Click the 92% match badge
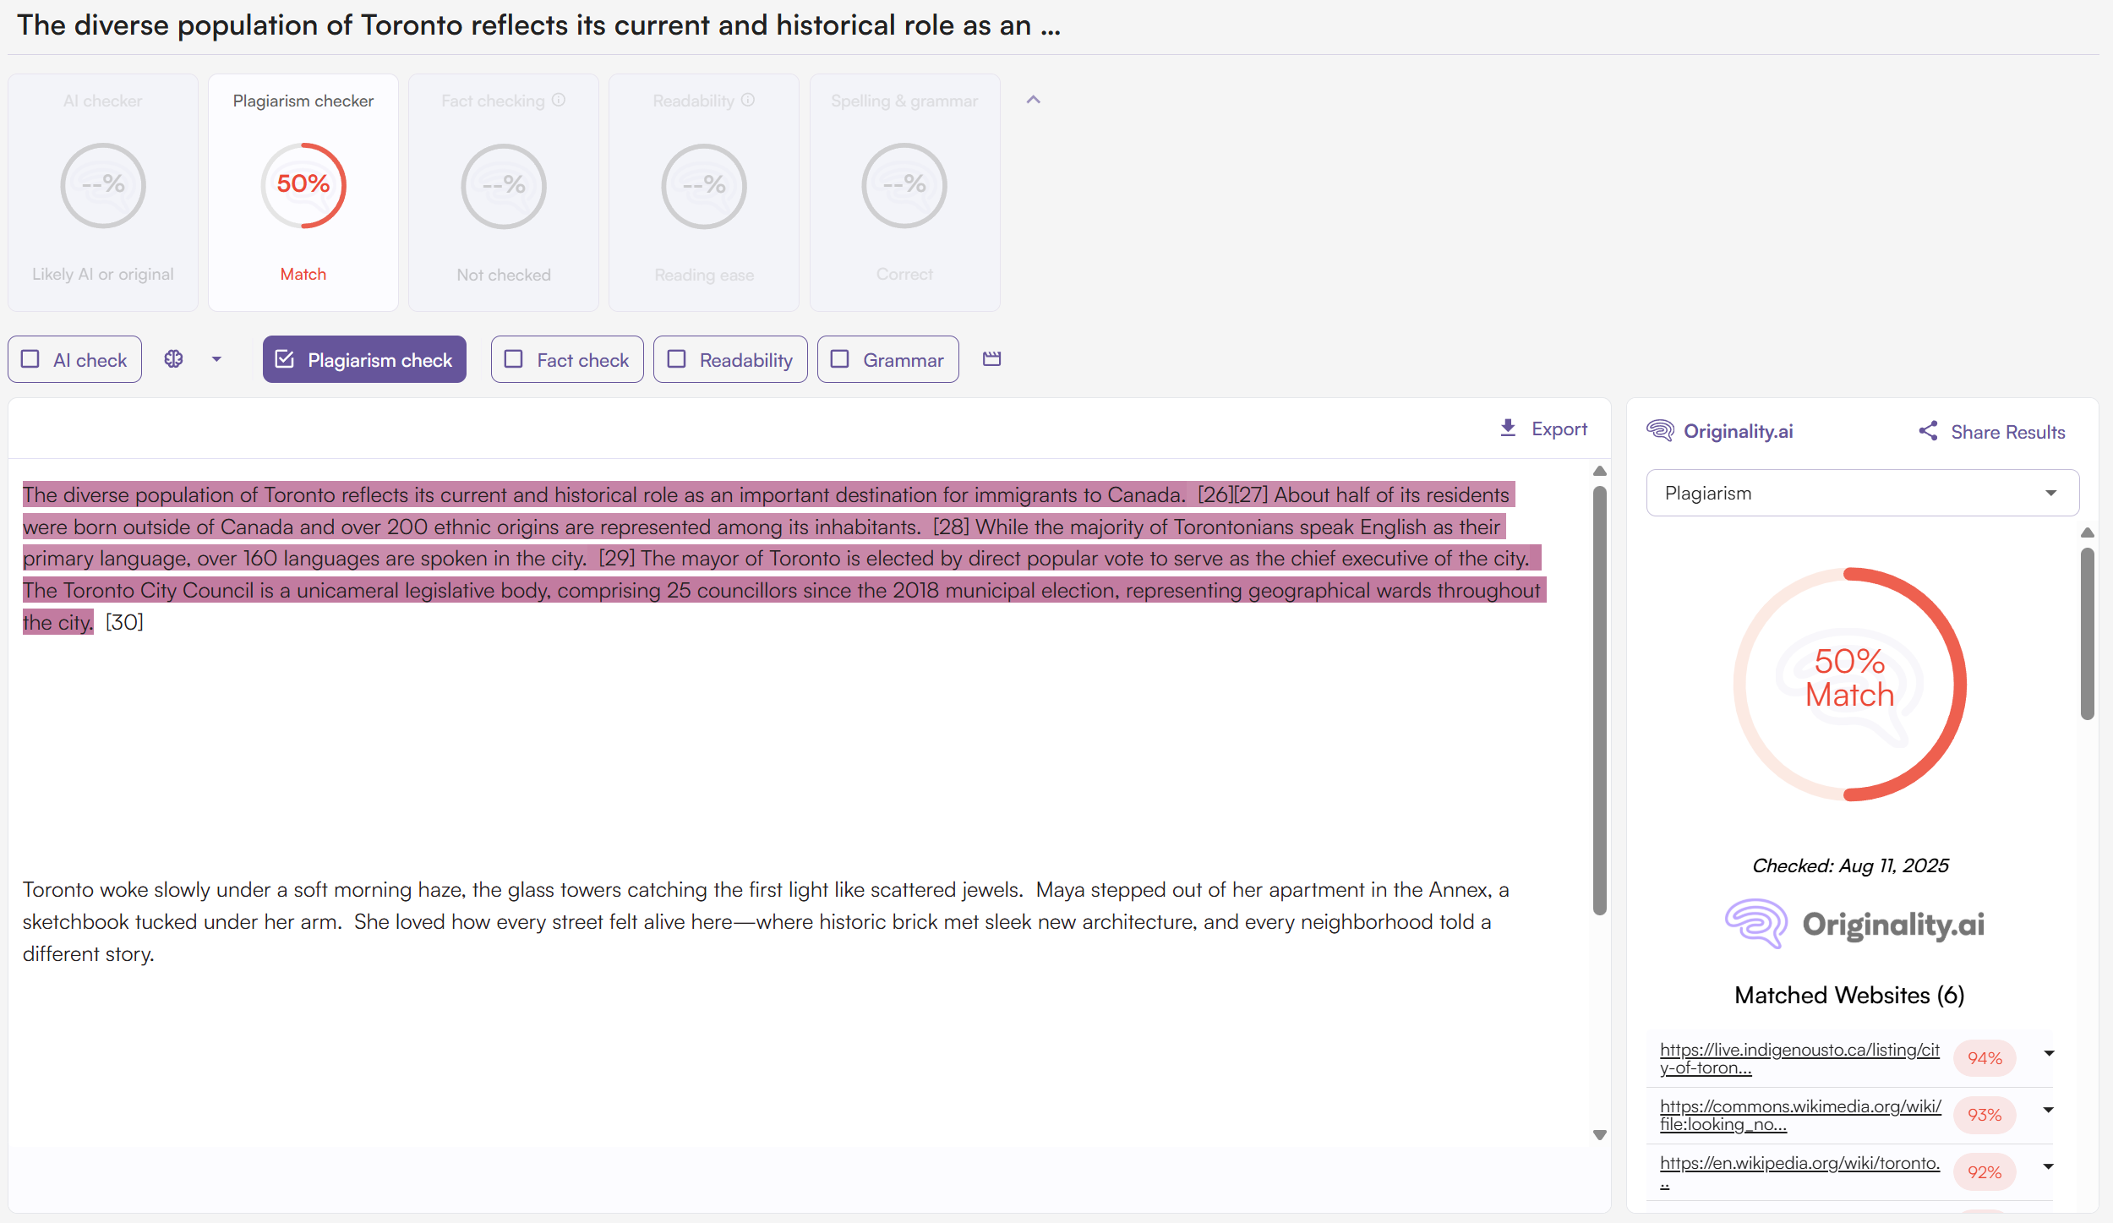The height and width of the screenshot is (1223, 2113). pos(1985,1171)
